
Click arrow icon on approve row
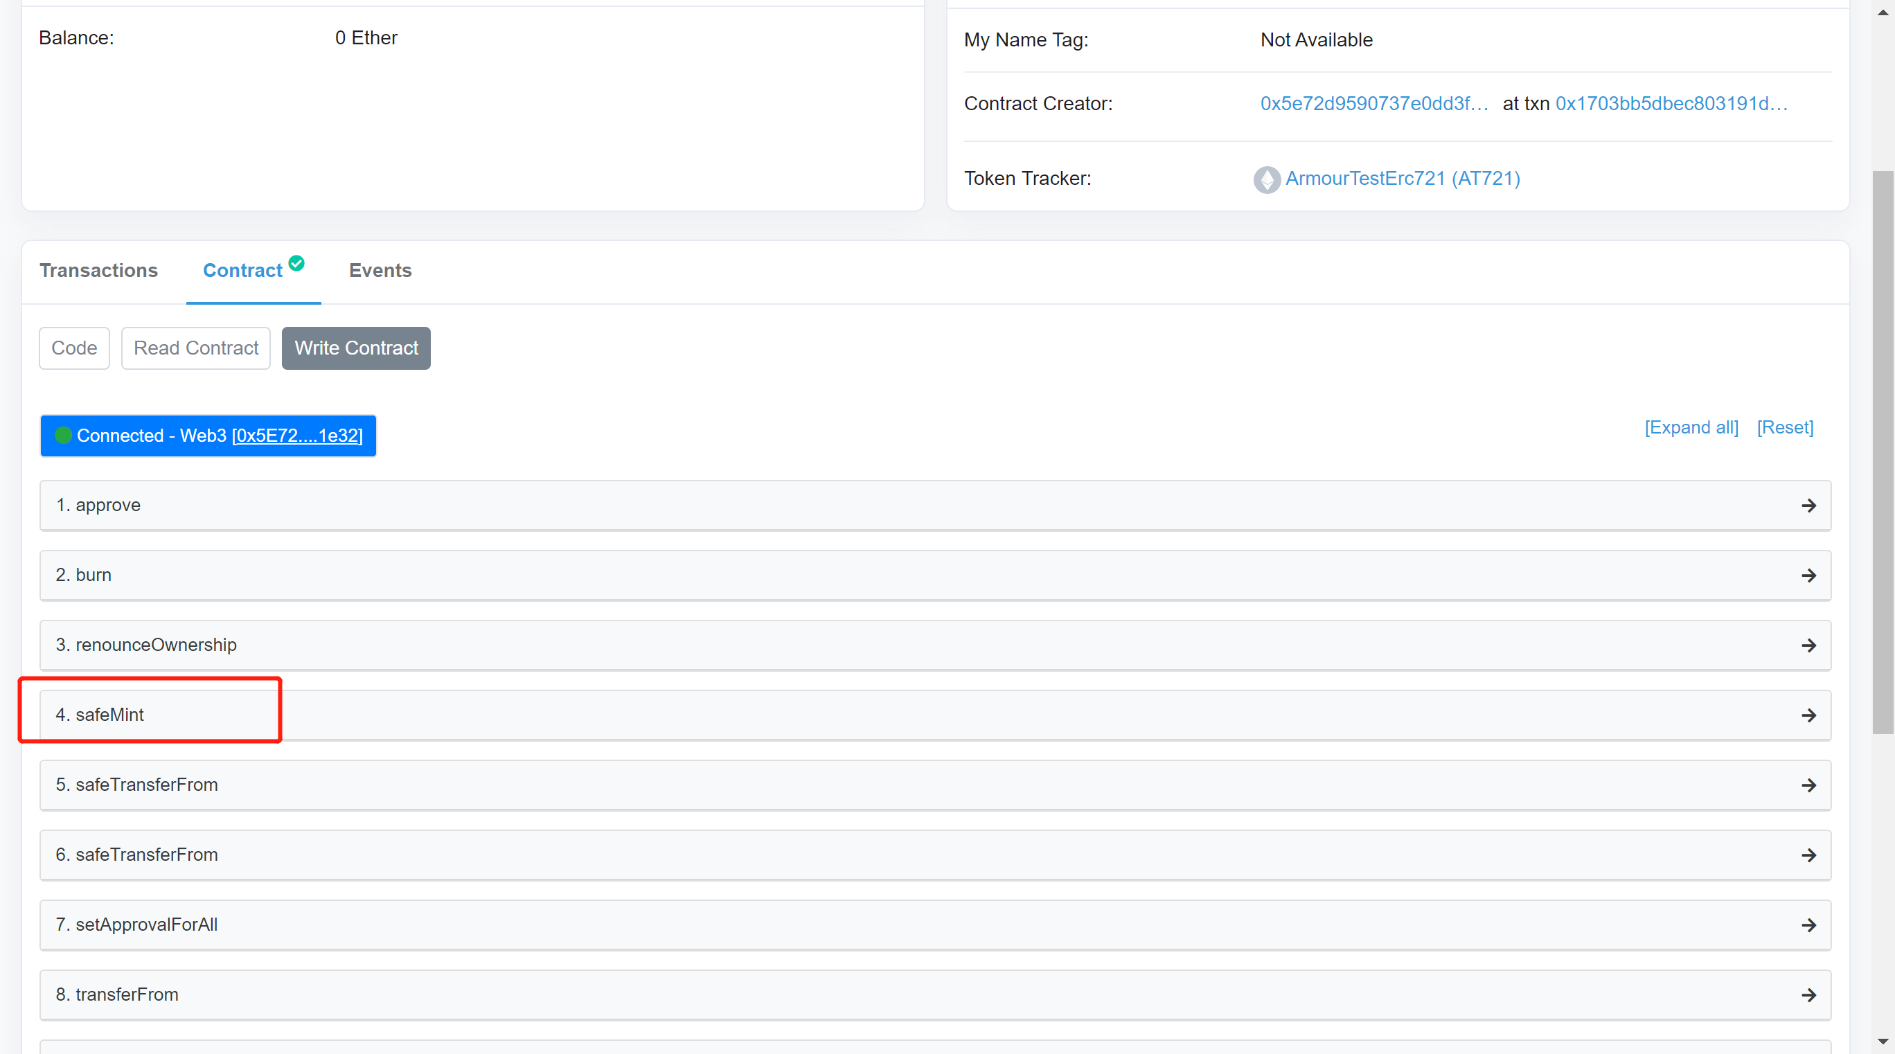click(x=1808, y=506)
